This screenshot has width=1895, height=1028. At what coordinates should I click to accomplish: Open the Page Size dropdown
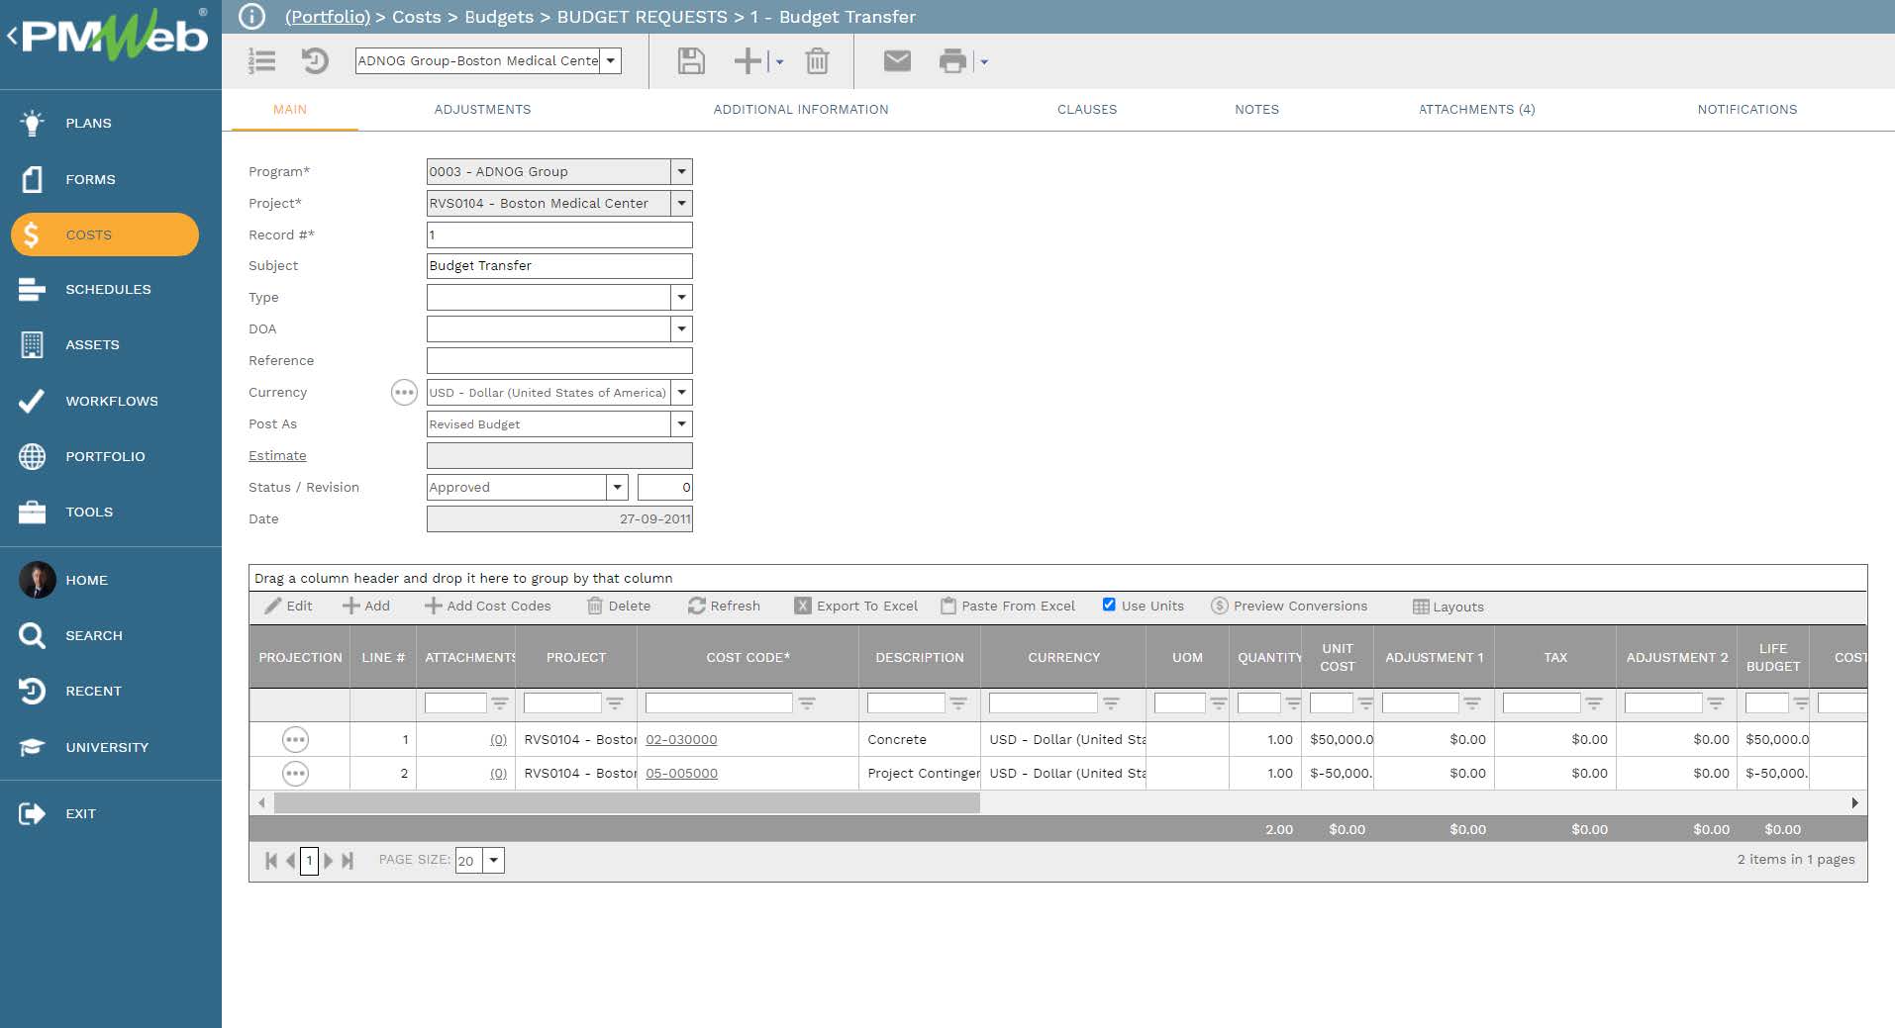tap(493, 860)
